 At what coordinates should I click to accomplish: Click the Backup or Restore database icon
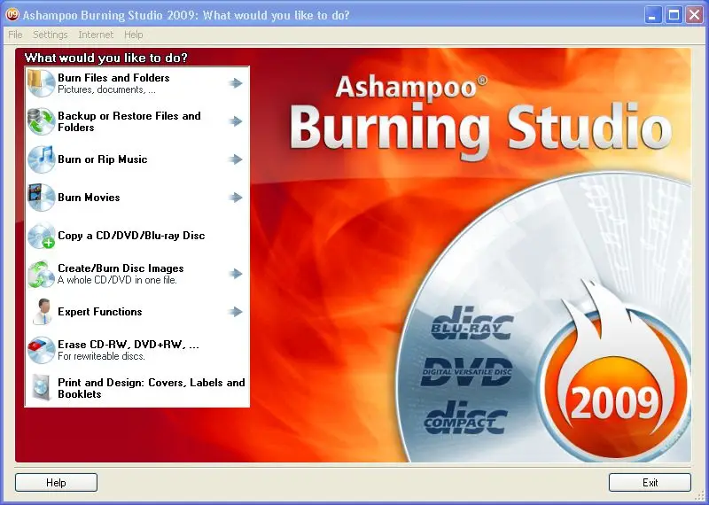[x=41, y=121]
